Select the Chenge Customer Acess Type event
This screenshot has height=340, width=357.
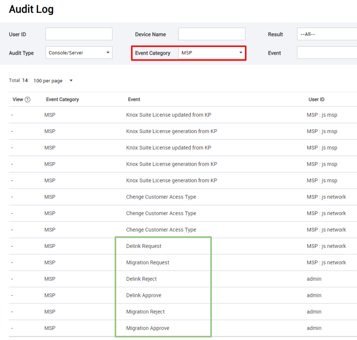pyautogui.click(x=161, y=197)
